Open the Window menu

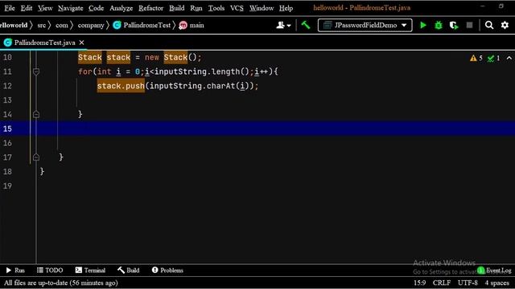(x=262, y=8)
